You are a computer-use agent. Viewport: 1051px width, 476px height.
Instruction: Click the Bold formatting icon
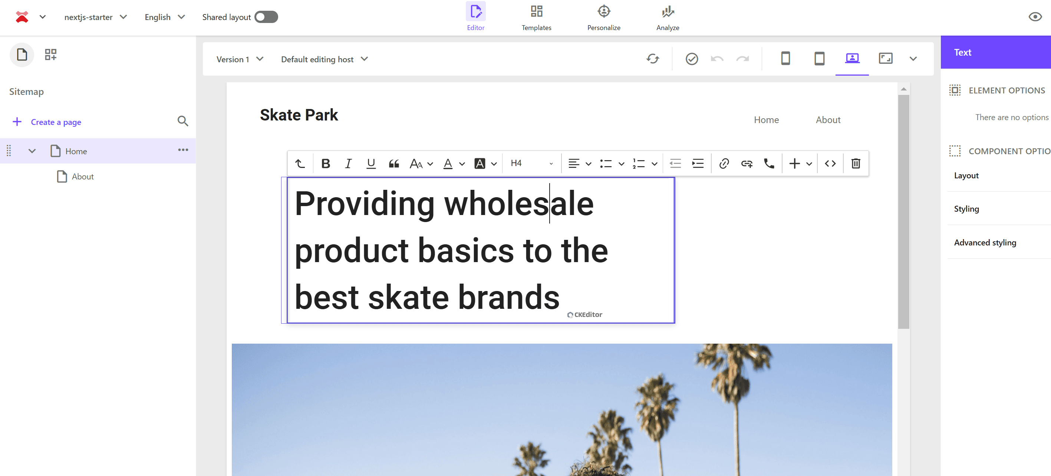point(325,163)
